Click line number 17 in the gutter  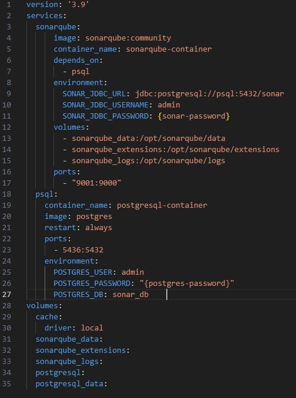(6, 183)
